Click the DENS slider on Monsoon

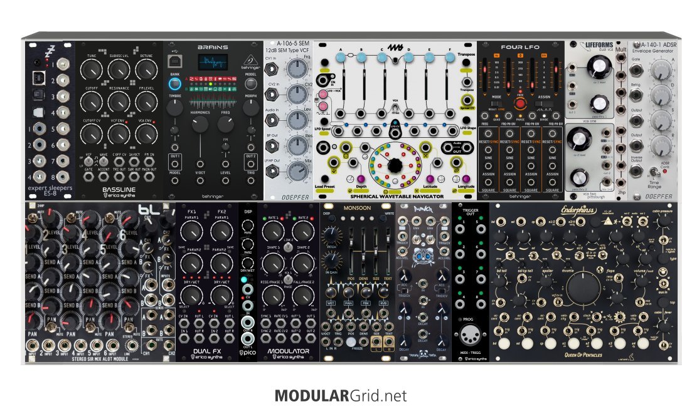pyautogui.click(x=363, y=251)
